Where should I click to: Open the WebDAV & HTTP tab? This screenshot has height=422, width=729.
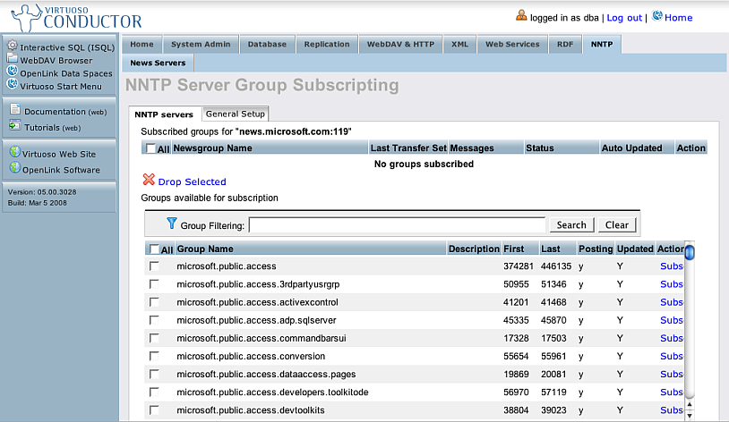click(400, 44)
